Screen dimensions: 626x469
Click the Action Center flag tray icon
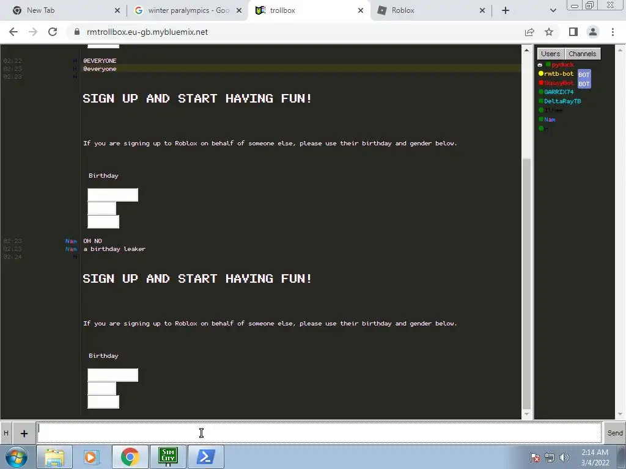(x=535, y=457)
